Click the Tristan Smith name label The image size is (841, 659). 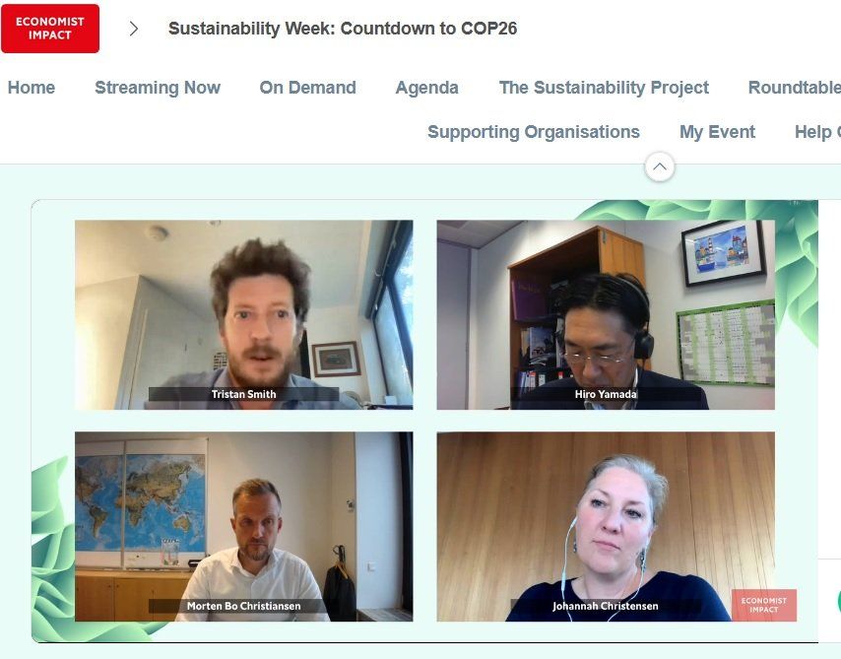coord(243,394)
